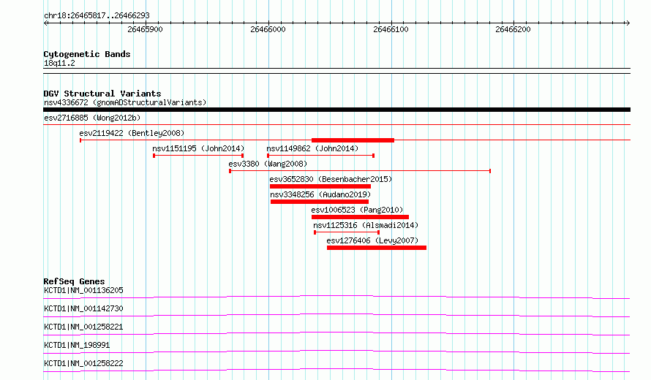
Task: Open the esv2716885 (Wong2012b) label
Action: pos(92,118)
